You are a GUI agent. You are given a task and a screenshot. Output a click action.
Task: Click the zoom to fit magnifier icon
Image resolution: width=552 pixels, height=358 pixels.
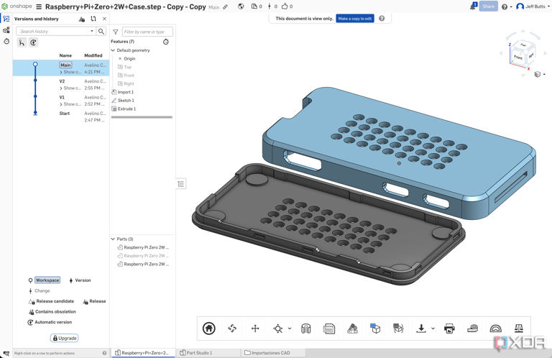click(277, 329)
